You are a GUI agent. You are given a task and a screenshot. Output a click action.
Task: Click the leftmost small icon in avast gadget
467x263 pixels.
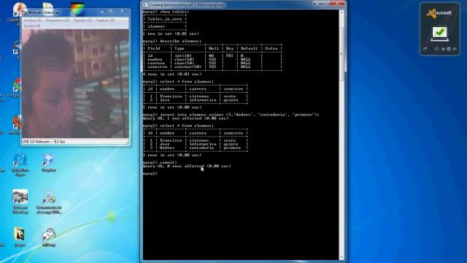[x=425, y=49]
